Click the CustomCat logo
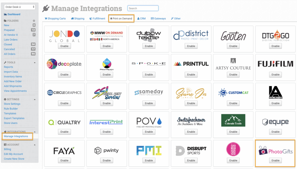 click(233, 93)
